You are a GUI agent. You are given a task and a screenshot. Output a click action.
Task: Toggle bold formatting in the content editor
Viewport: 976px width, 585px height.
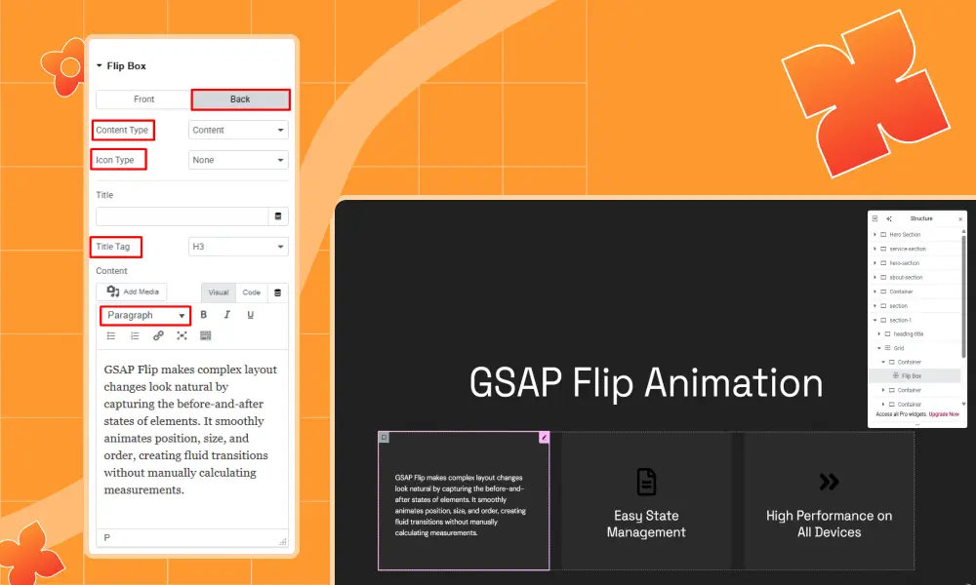click(204, 315)
